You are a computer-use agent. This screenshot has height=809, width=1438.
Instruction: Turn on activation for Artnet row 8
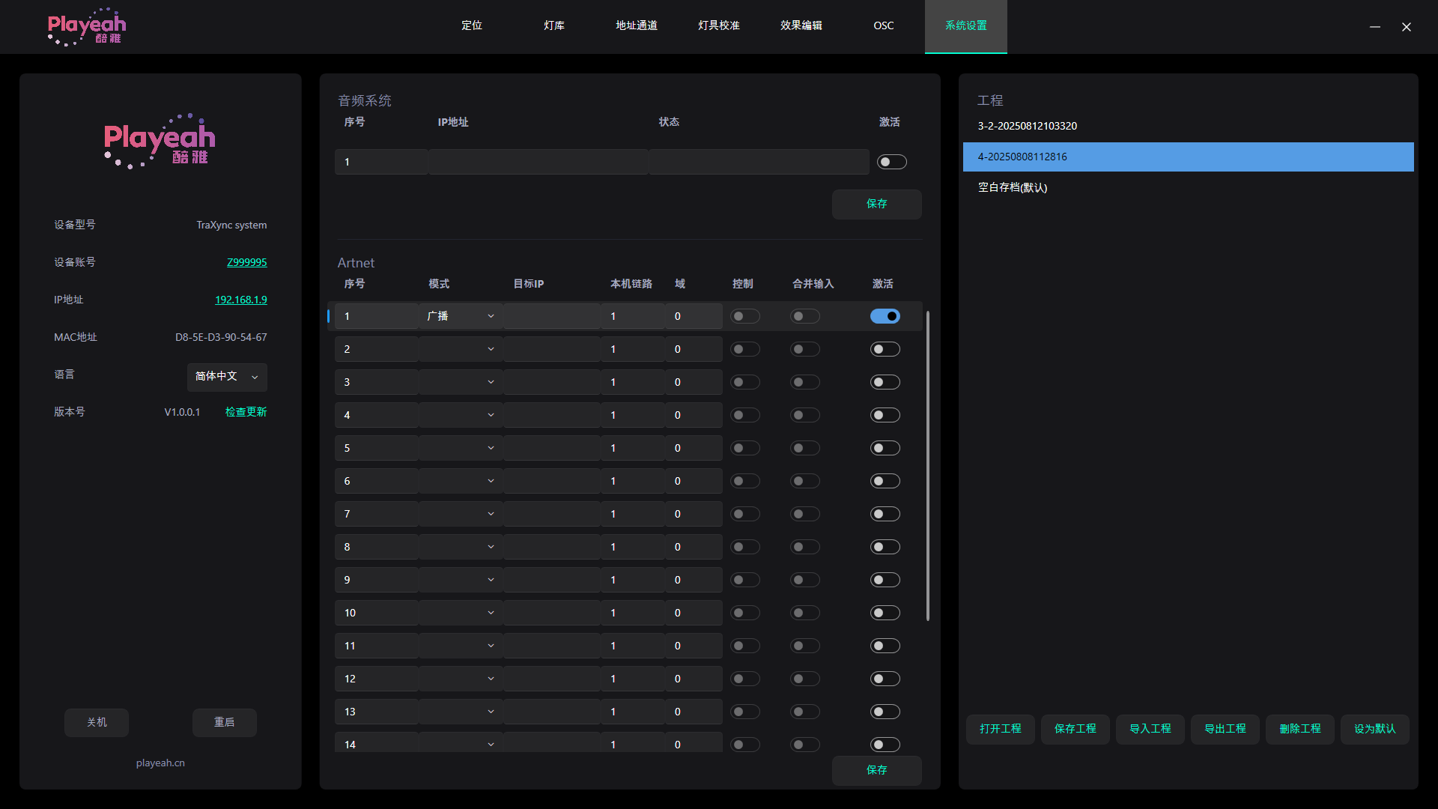(885, 547)
